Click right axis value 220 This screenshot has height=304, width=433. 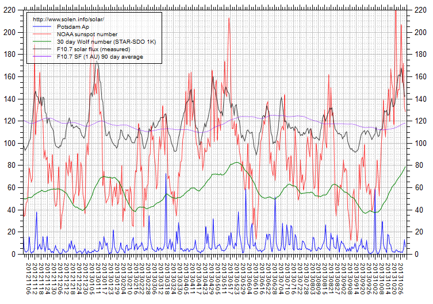420,10
